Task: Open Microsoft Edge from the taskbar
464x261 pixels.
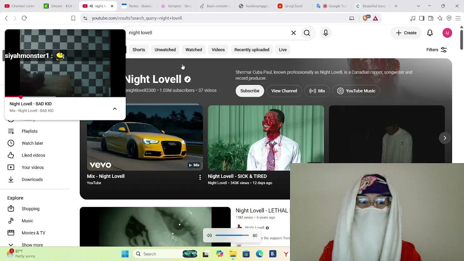Action: tap(260, 254)
